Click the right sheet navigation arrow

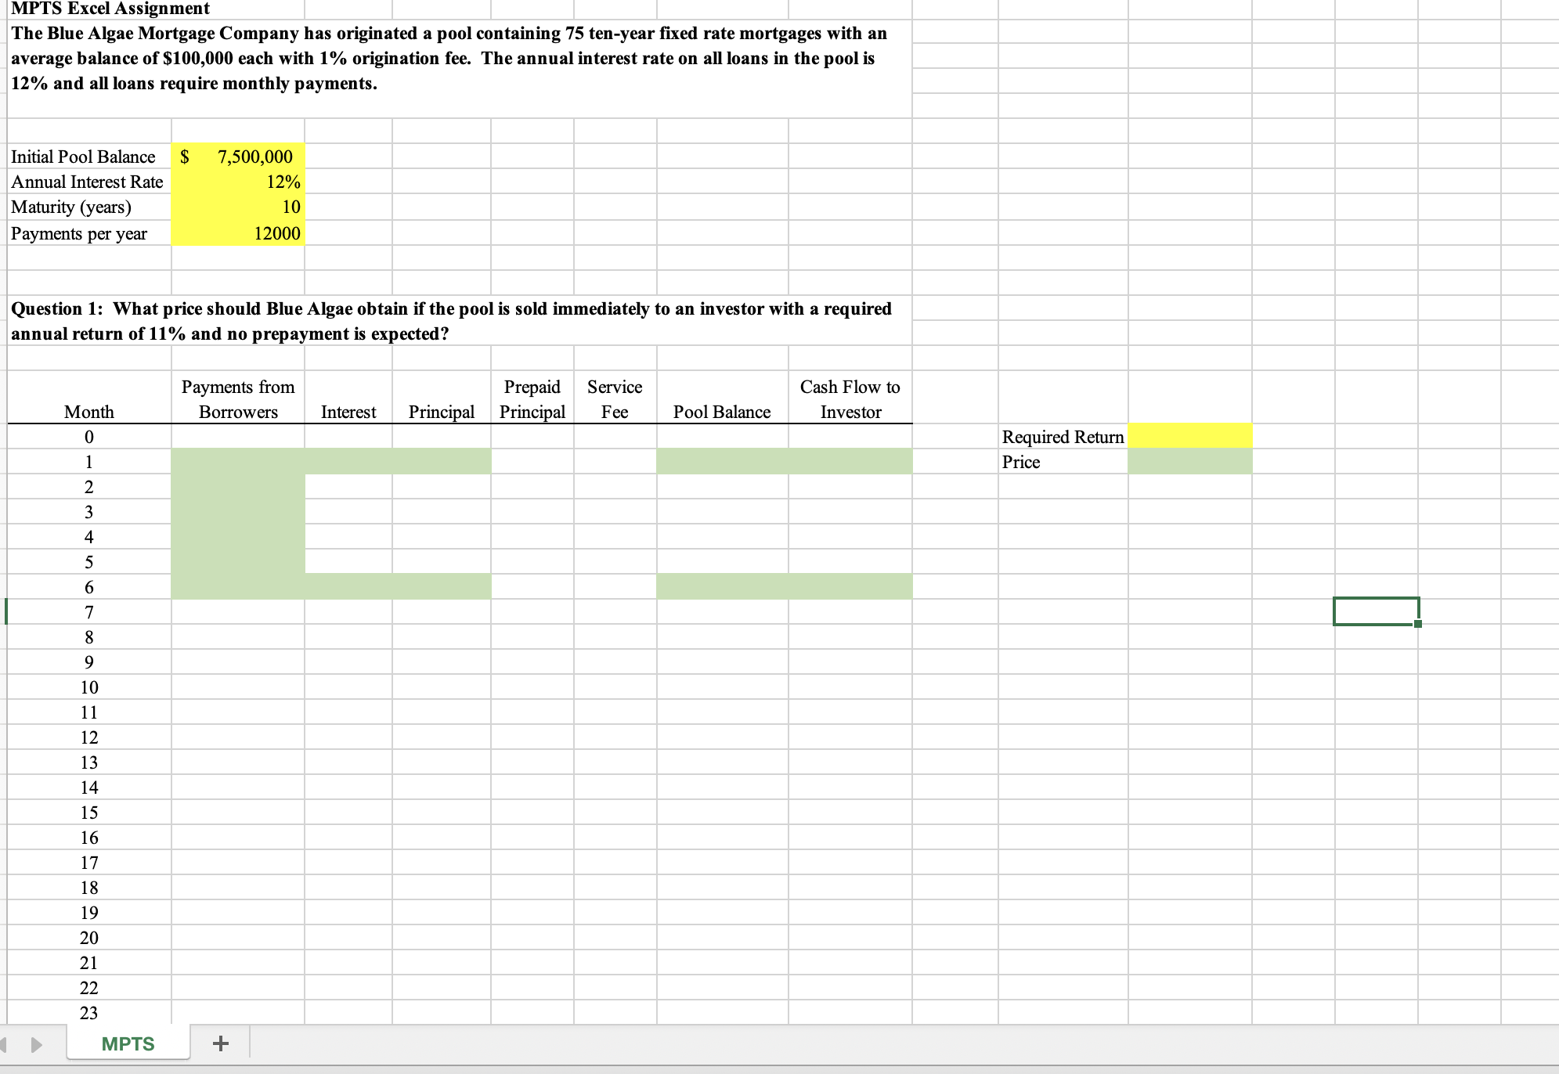(35, 1043)
